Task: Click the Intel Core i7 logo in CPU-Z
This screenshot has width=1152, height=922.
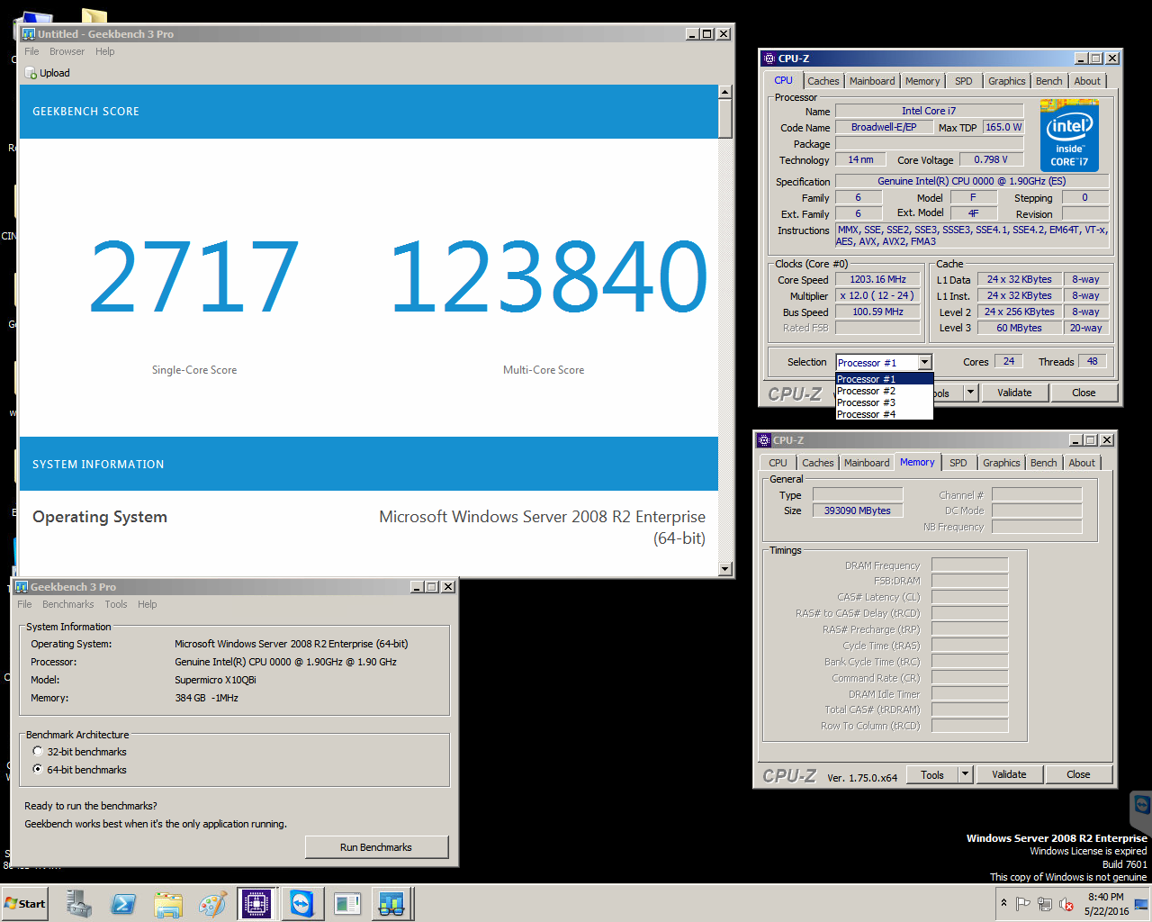Action: tap(1069, 135)
